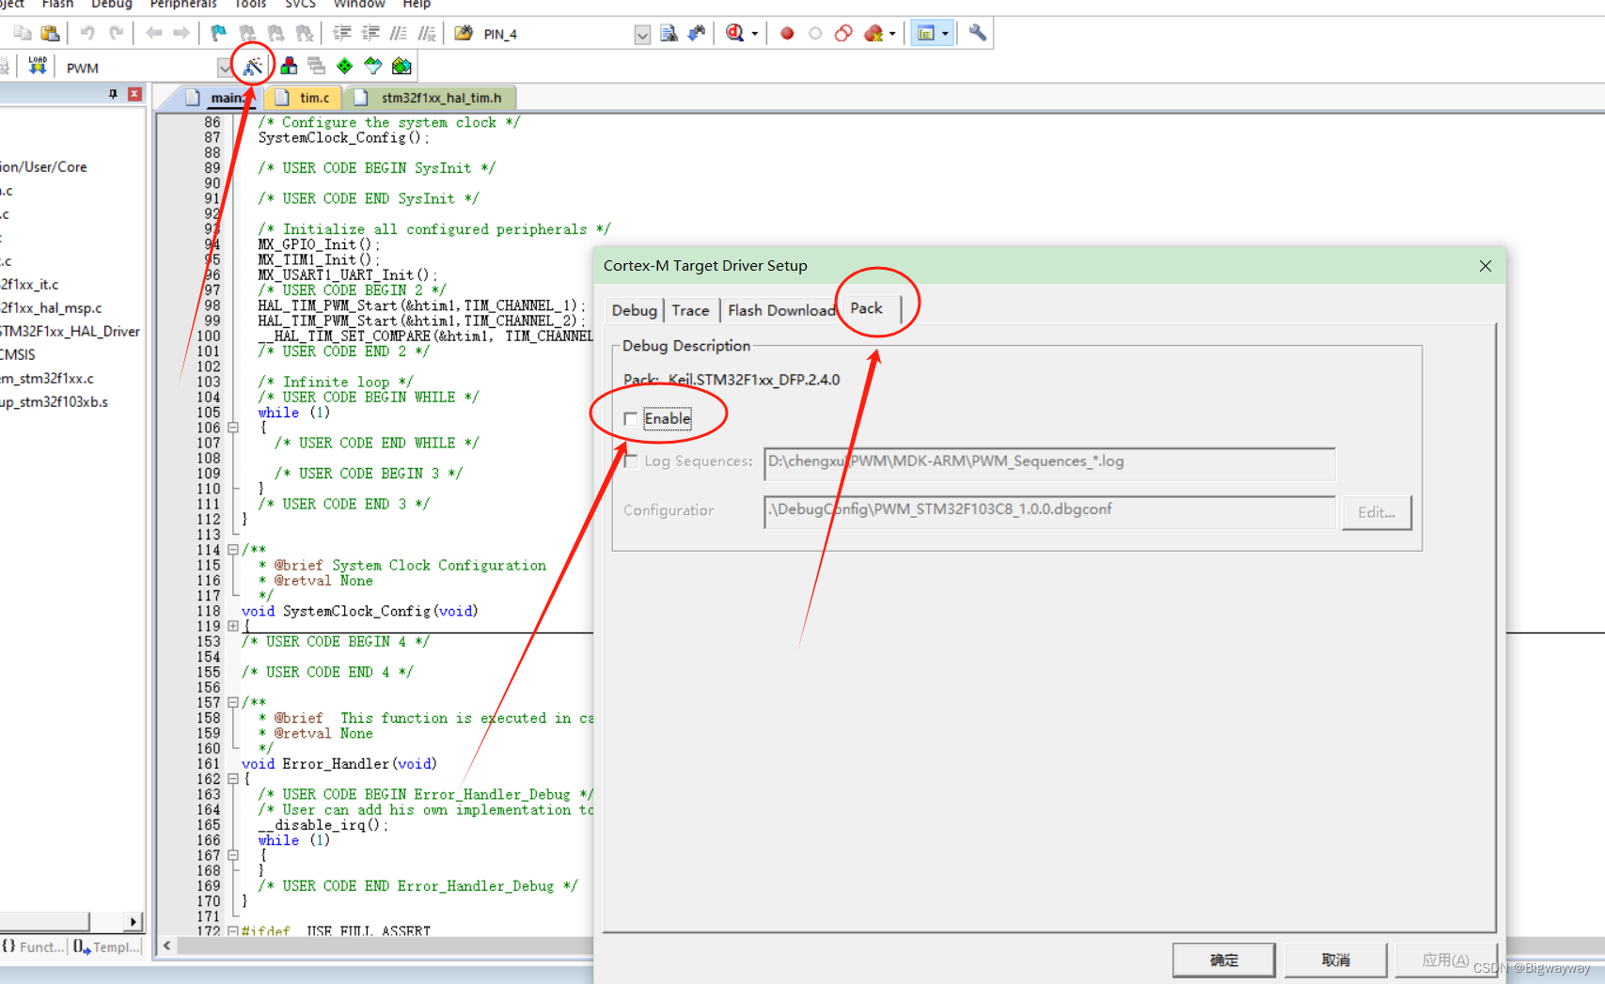Image resolution: width=1605 pixels, height=984 pixels.
Task: Disable all breakpoints with the hollow circle toggle
Action: click(814, 33)
